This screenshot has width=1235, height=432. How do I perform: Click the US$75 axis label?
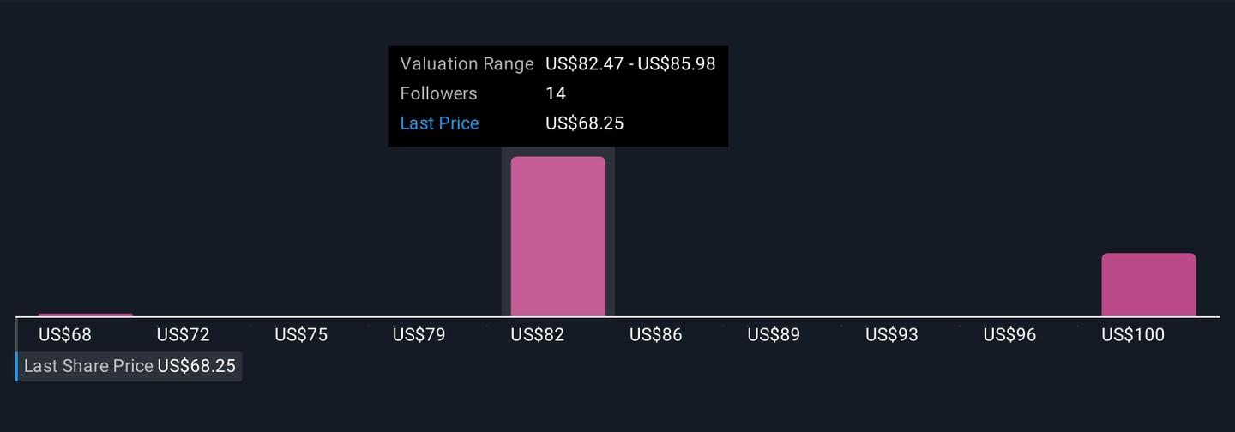301,334
